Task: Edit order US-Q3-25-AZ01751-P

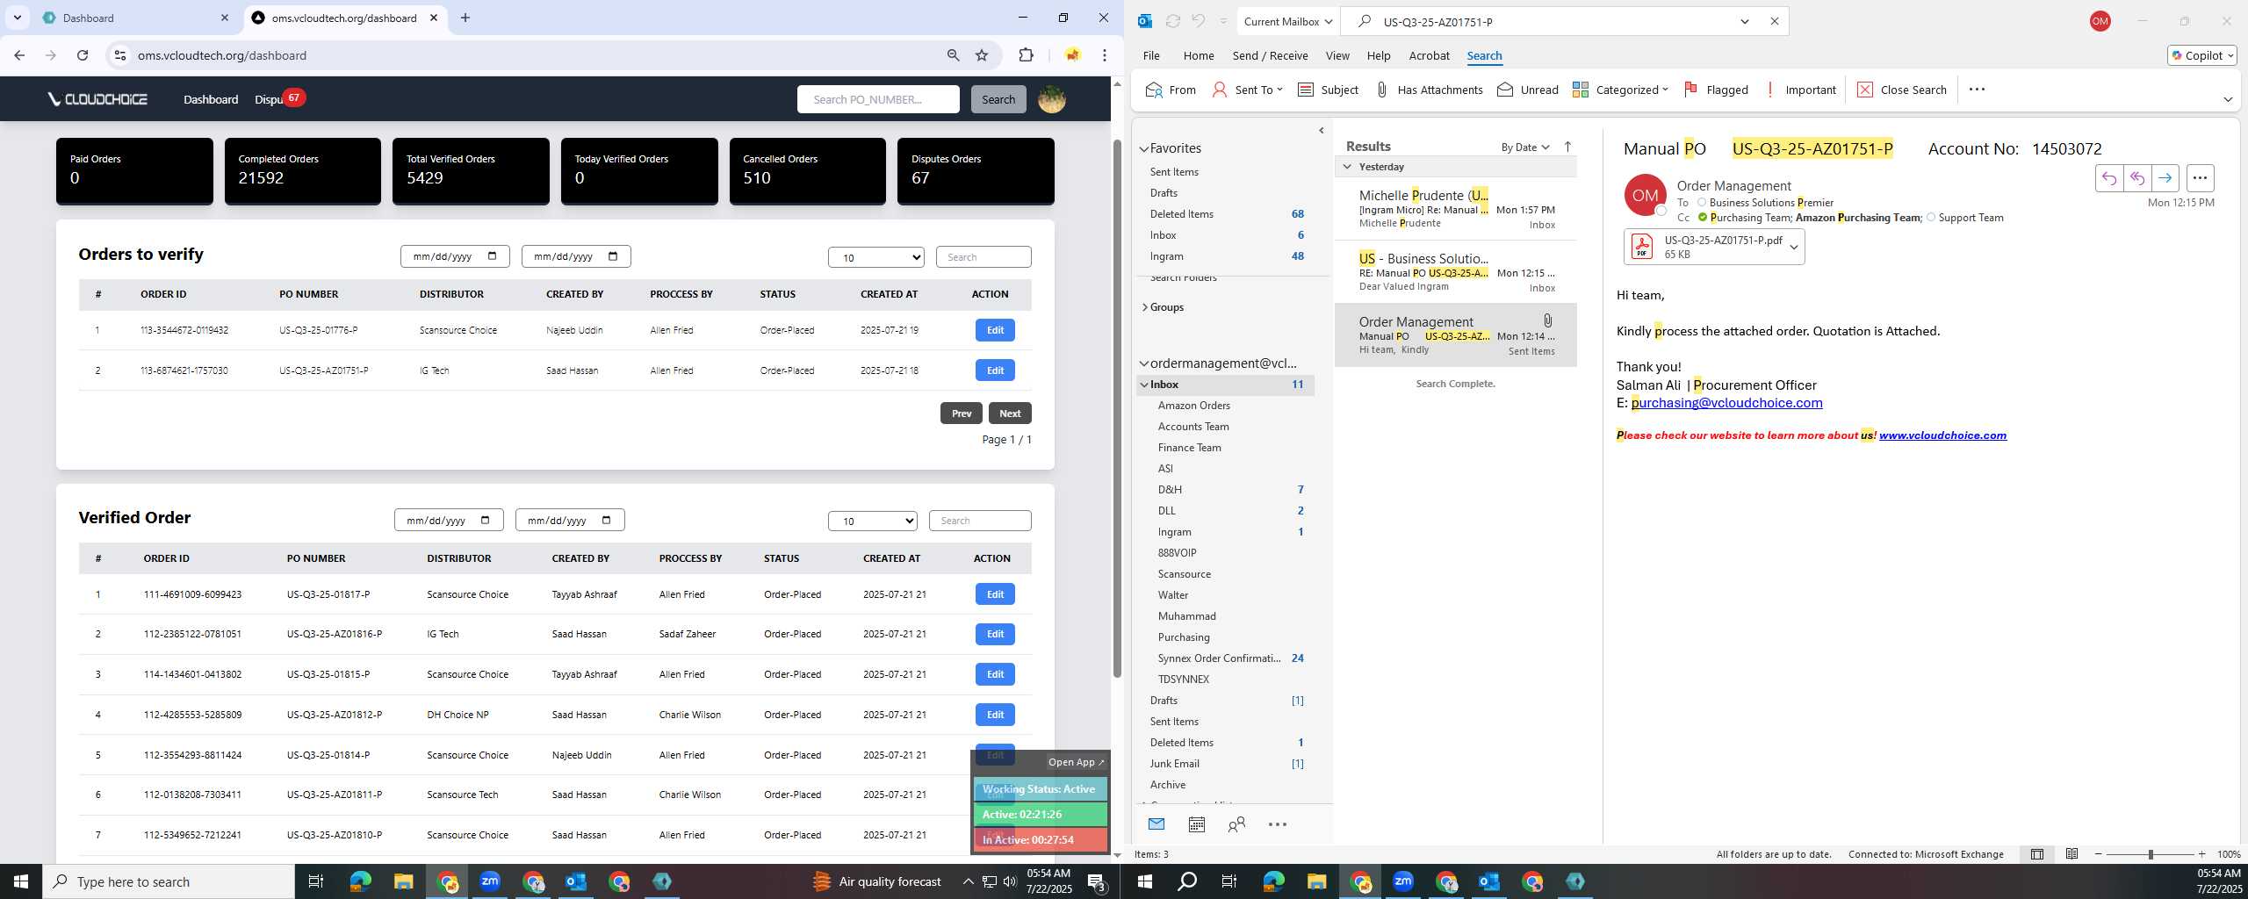Action: click(995, 370)
